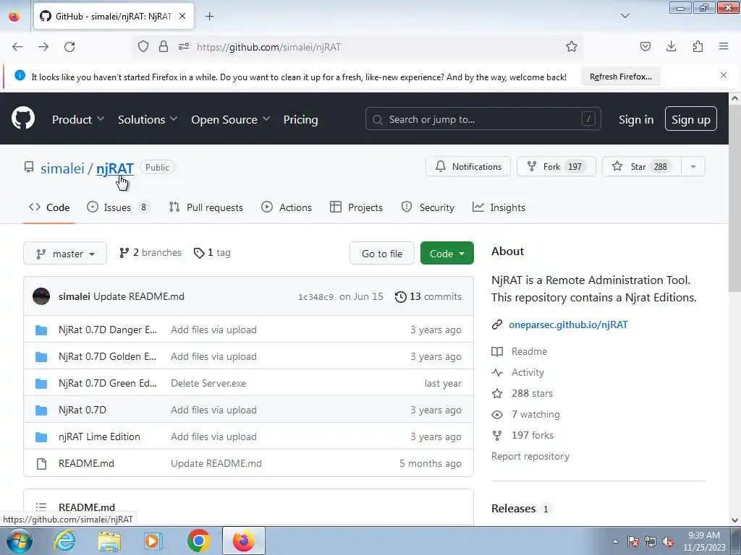
Task: Click the GitHub Octocat logo
Action: 23,118
